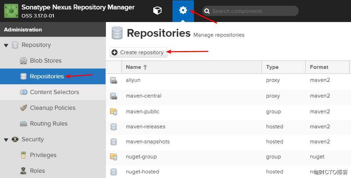
Task: Open the Browse cube icon in header
Action: pyautogui.click(x=157, y=10)
